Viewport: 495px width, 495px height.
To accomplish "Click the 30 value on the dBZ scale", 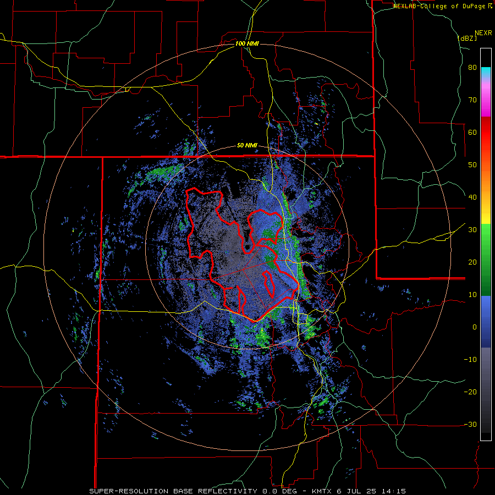I will point(472,230).
